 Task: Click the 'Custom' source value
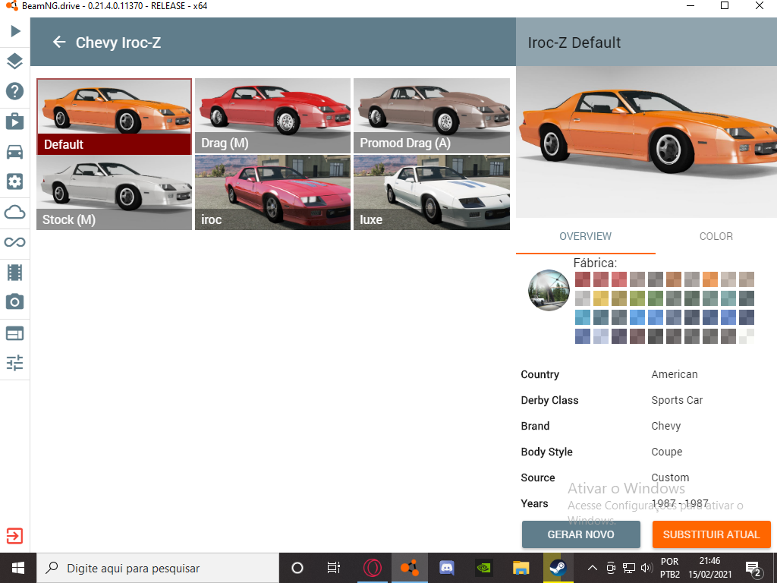pos(670,477)
